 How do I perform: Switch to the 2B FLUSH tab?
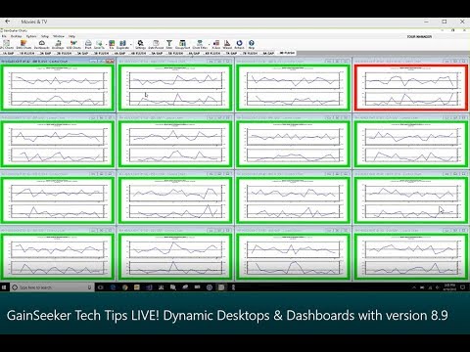pos(64,53)
